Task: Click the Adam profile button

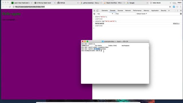Action: [180, 3]
